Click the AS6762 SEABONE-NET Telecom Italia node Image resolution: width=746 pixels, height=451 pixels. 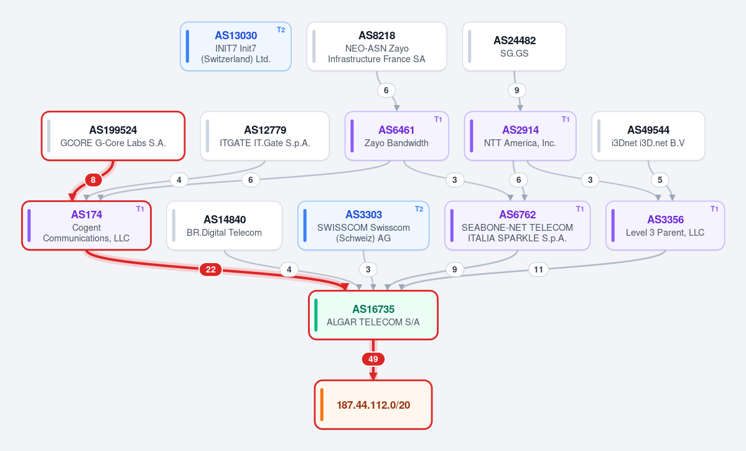[517, 225]
